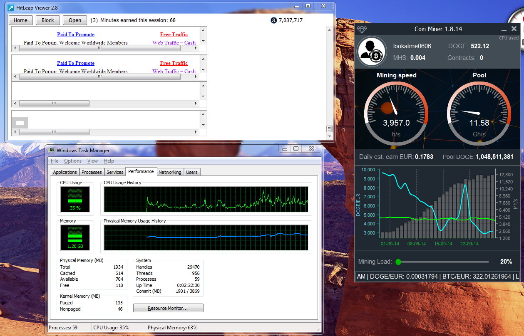This screenshot has height=336, width=524.
Task: Click the DOGE/EUR price history chart
Action: point(438,204)
